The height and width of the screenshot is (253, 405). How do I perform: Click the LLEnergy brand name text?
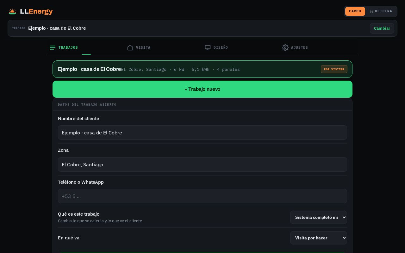click(x=36, y=11)
